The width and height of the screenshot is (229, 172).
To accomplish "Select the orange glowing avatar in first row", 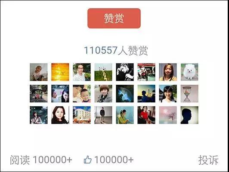I will tap(60, 72).
